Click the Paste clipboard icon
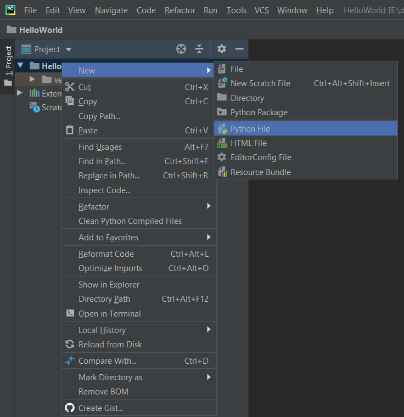The image size is (404, 417). (x=70, y=130)
